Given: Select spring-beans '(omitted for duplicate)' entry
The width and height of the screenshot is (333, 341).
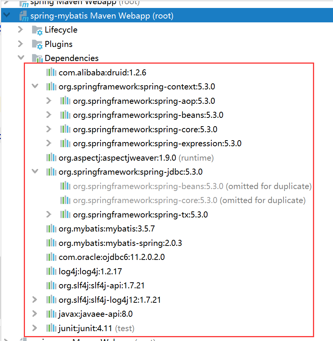Looking at the screenshot, I should [x=192, y=186].
